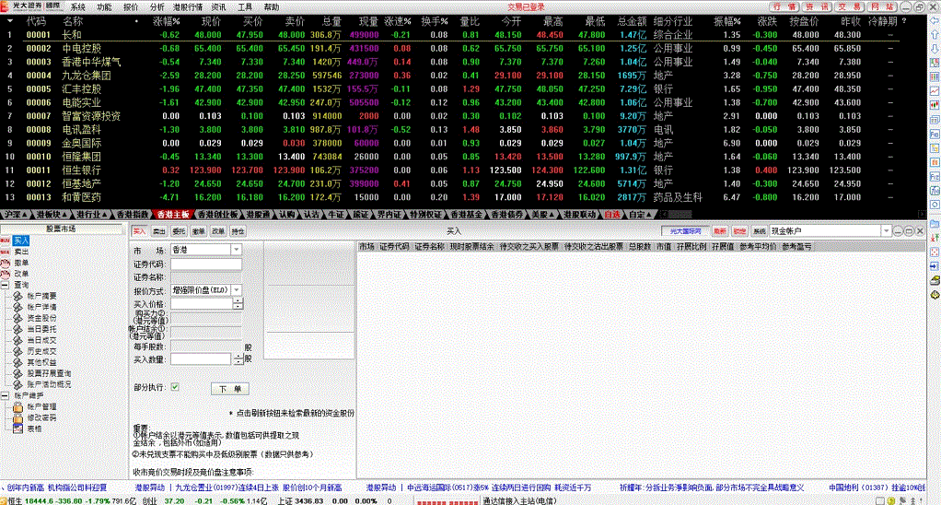Open the 港股行情 menu
Image resolution: width=941 pixels, height=505 pixels.
coord(188,7)
